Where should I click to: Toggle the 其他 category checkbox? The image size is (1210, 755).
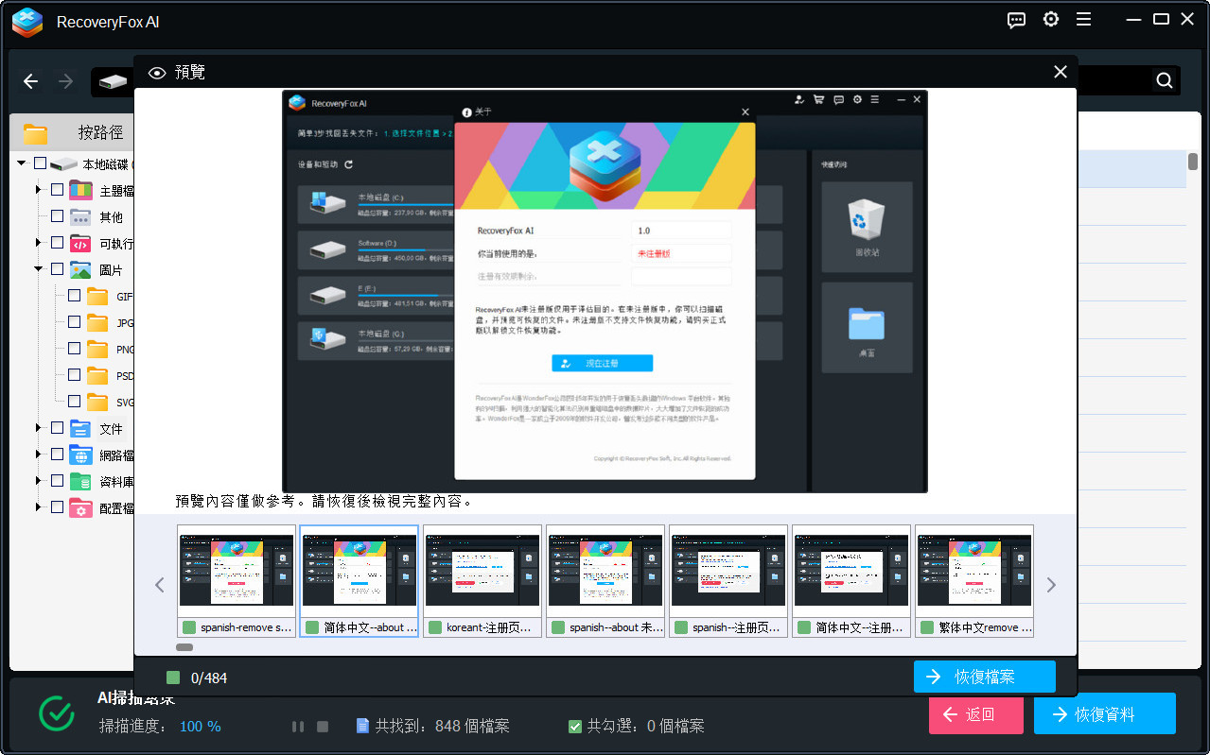pyautogui.click(x=57, y=216)
